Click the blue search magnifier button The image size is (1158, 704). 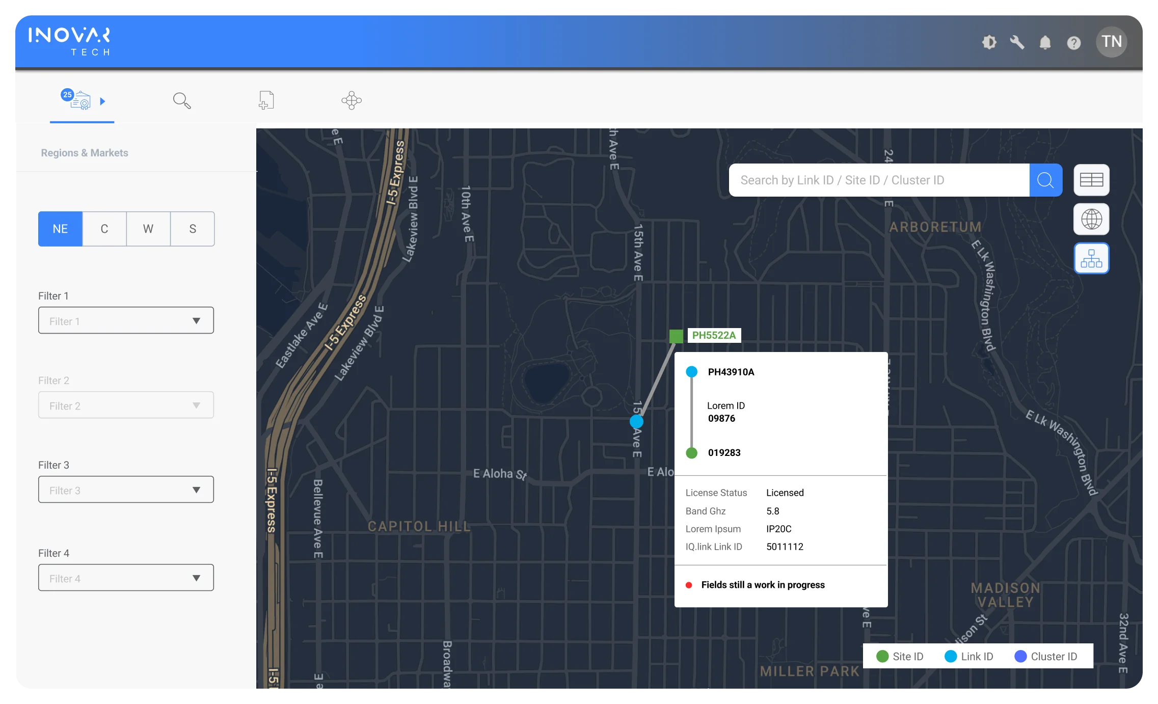click(x=1045, y=180)
